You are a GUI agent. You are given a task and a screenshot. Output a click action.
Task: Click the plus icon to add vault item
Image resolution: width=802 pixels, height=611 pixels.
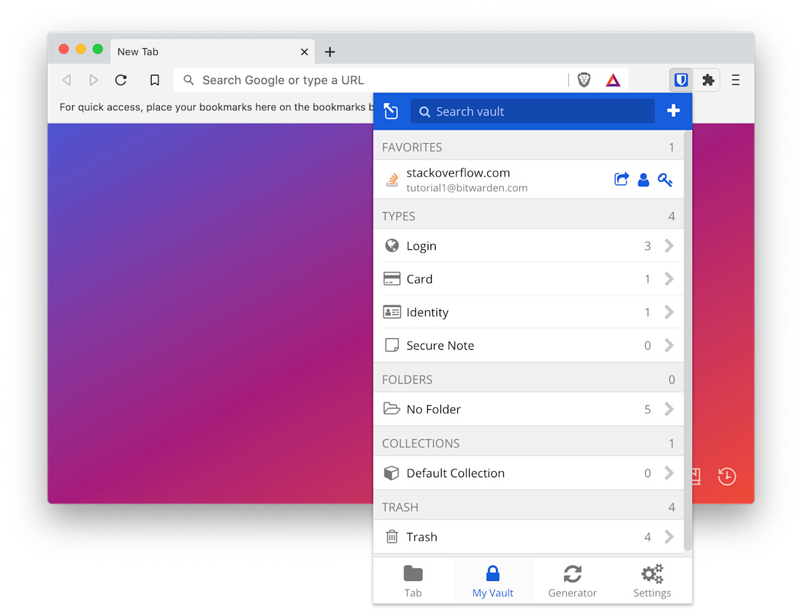673,111
